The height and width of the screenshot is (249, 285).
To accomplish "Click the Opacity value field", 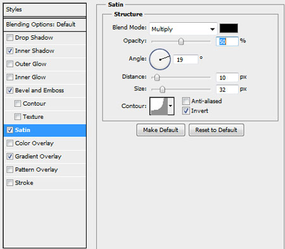I will 227,42.
